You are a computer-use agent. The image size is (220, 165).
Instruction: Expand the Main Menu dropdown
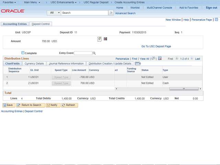(32, 2)
